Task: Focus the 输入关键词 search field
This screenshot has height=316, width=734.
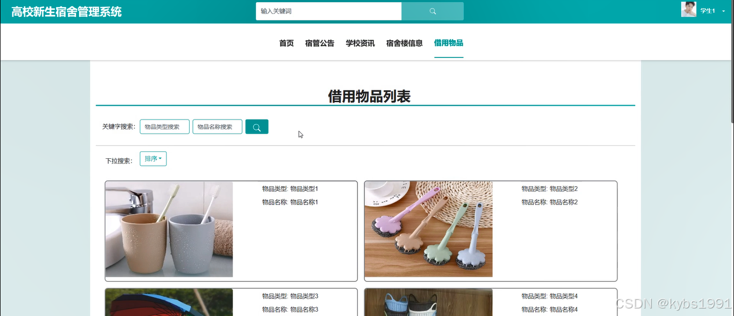Action: [329, 11]
